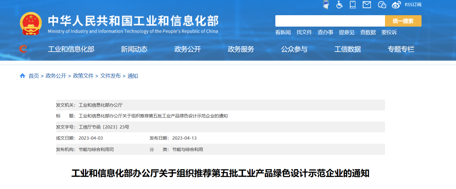Open the 工信数据 navigation menu
456x189 pixels.
(x=348, y=49)
